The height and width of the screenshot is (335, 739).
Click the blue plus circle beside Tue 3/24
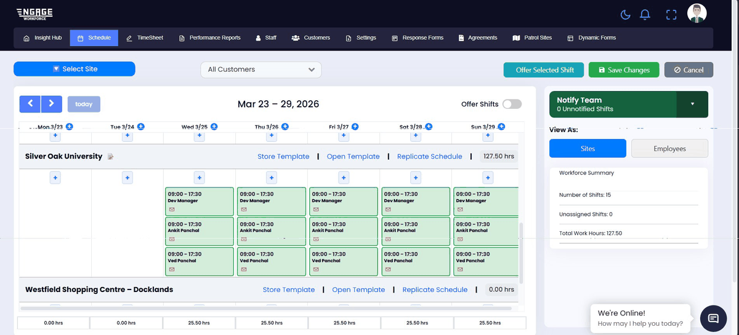pyautogui.click(x=141, y=127)
